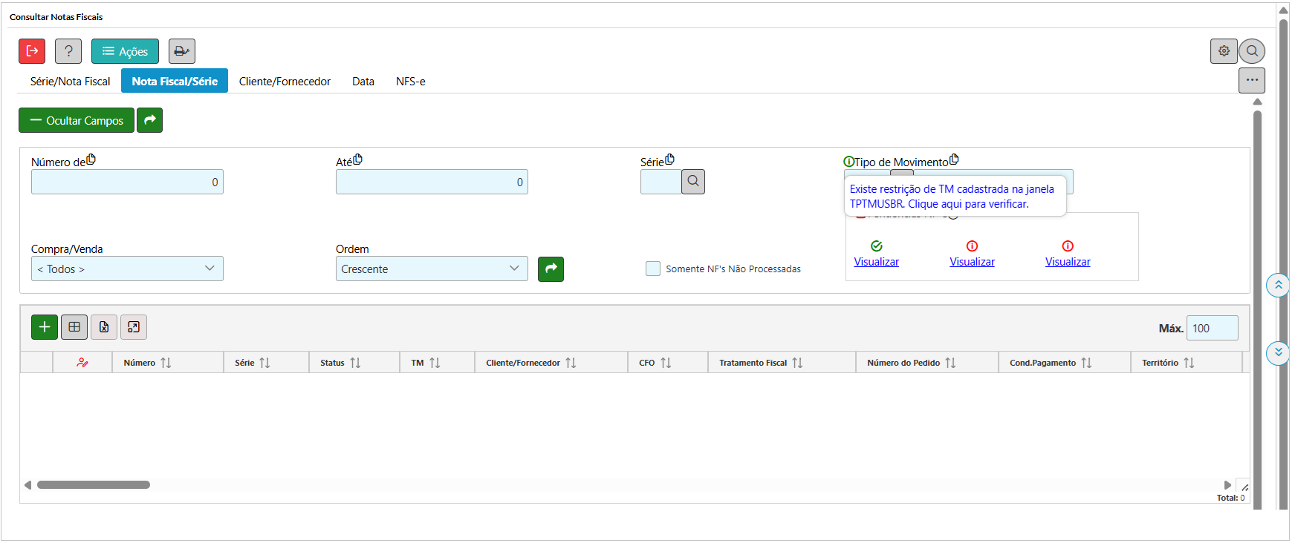Open the Ordem Crescente dropdown
This screenshot has width=1292, height=543.
431,269
